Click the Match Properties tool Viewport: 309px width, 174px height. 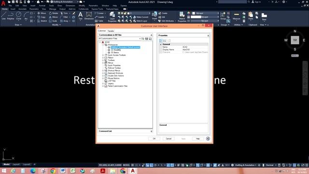click(x=182, y=17)
